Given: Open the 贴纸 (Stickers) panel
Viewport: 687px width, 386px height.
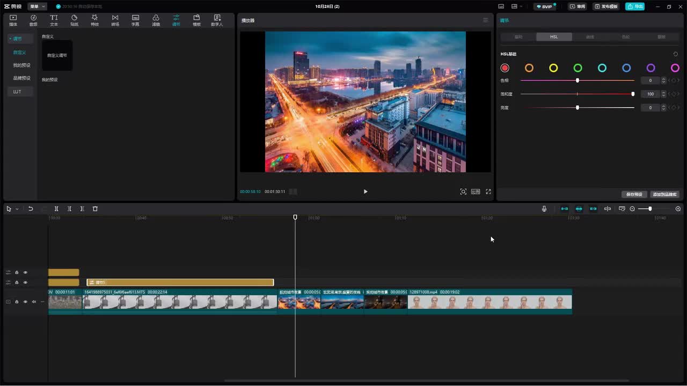Looking at the screenshot, I should (74, 20).
